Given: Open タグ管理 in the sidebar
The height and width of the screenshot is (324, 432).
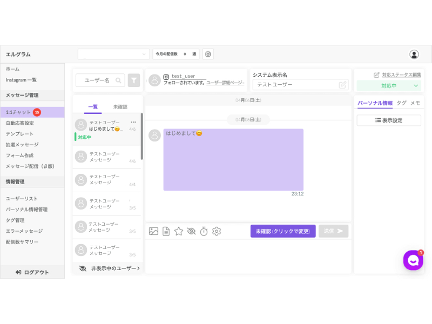Looking at the screenshot, I should 15,220.
